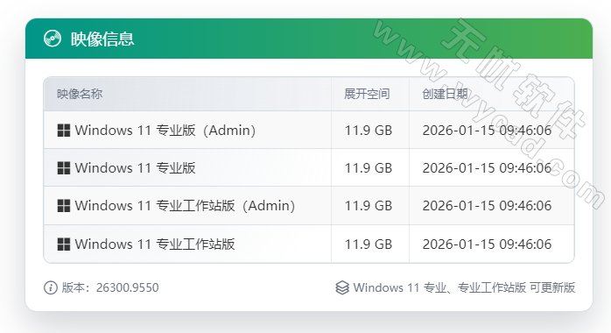Click the 映像信息 header title
This screenshot has width=611, height=333.
click(x=102, y=39)
